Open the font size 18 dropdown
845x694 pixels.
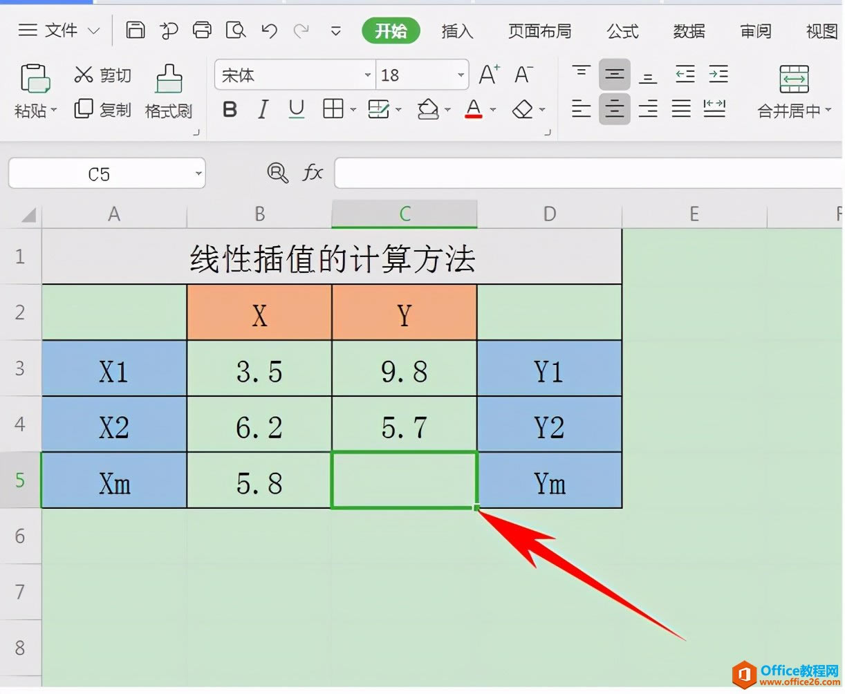point(461,75)
